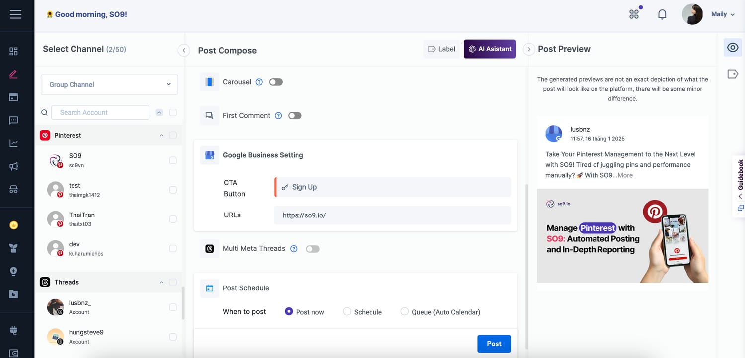Open the apps grid icon in the top bar

point(634,14)
